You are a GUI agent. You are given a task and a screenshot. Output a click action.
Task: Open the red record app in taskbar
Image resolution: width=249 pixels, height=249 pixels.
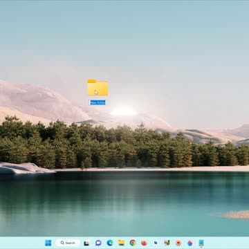[178, 243]
